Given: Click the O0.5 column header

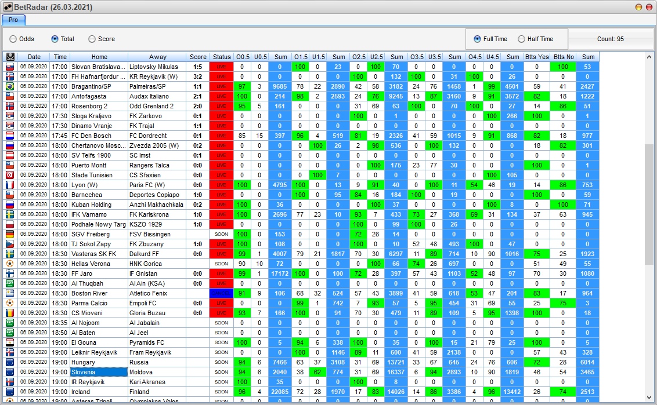Looking at the screenshot, I should [243, 57].
